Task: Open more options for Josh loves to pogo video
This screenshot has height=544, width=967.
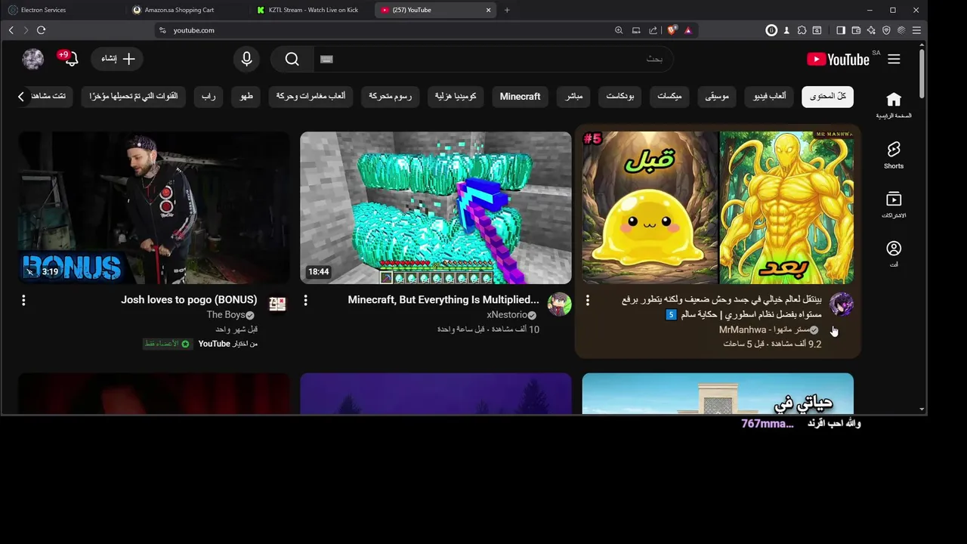Action: 23,301
